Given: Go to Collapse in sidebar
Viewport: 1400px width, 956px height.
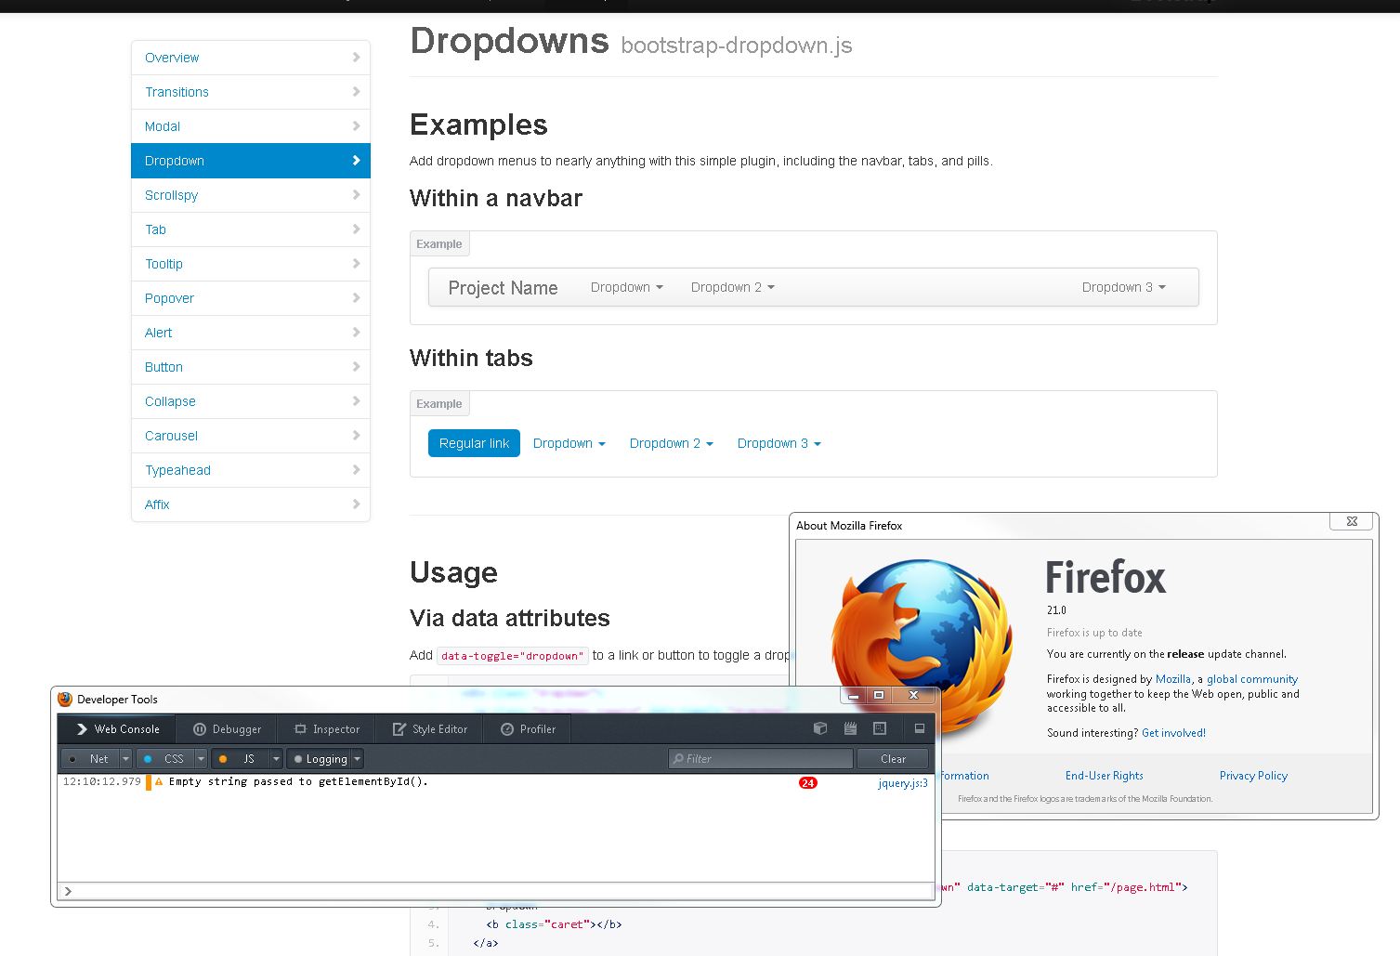Looking at the screenshot, I should (x=251, y=401).
